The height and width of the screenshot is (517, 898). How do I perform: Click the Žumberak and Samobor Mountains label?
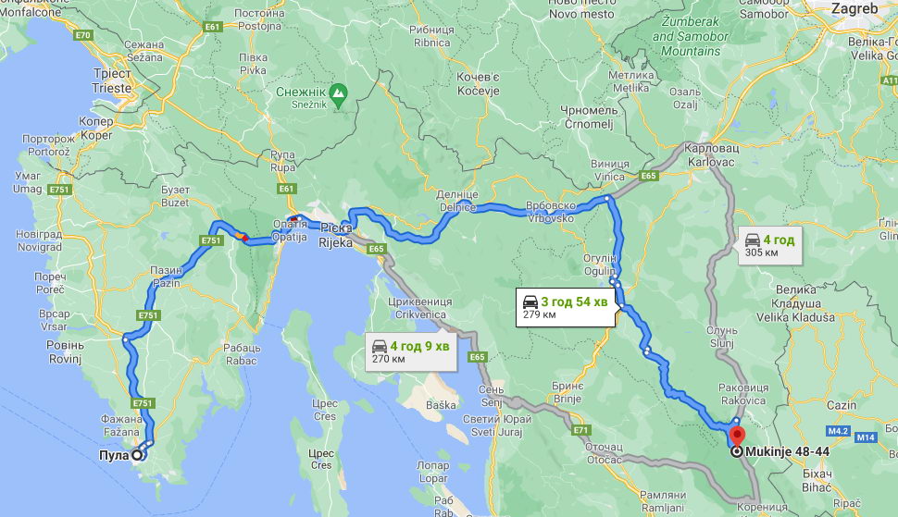[690, 37]
